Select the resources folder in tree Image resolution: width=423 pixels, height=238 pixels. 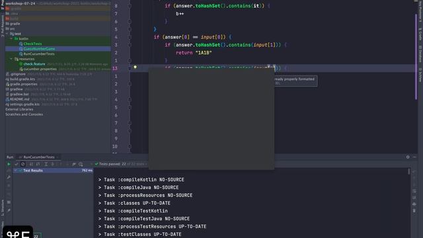[26, 59]
